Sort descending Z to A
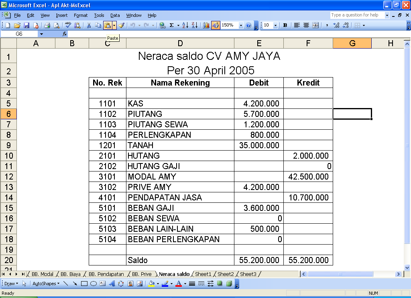 tap(195, 25)
